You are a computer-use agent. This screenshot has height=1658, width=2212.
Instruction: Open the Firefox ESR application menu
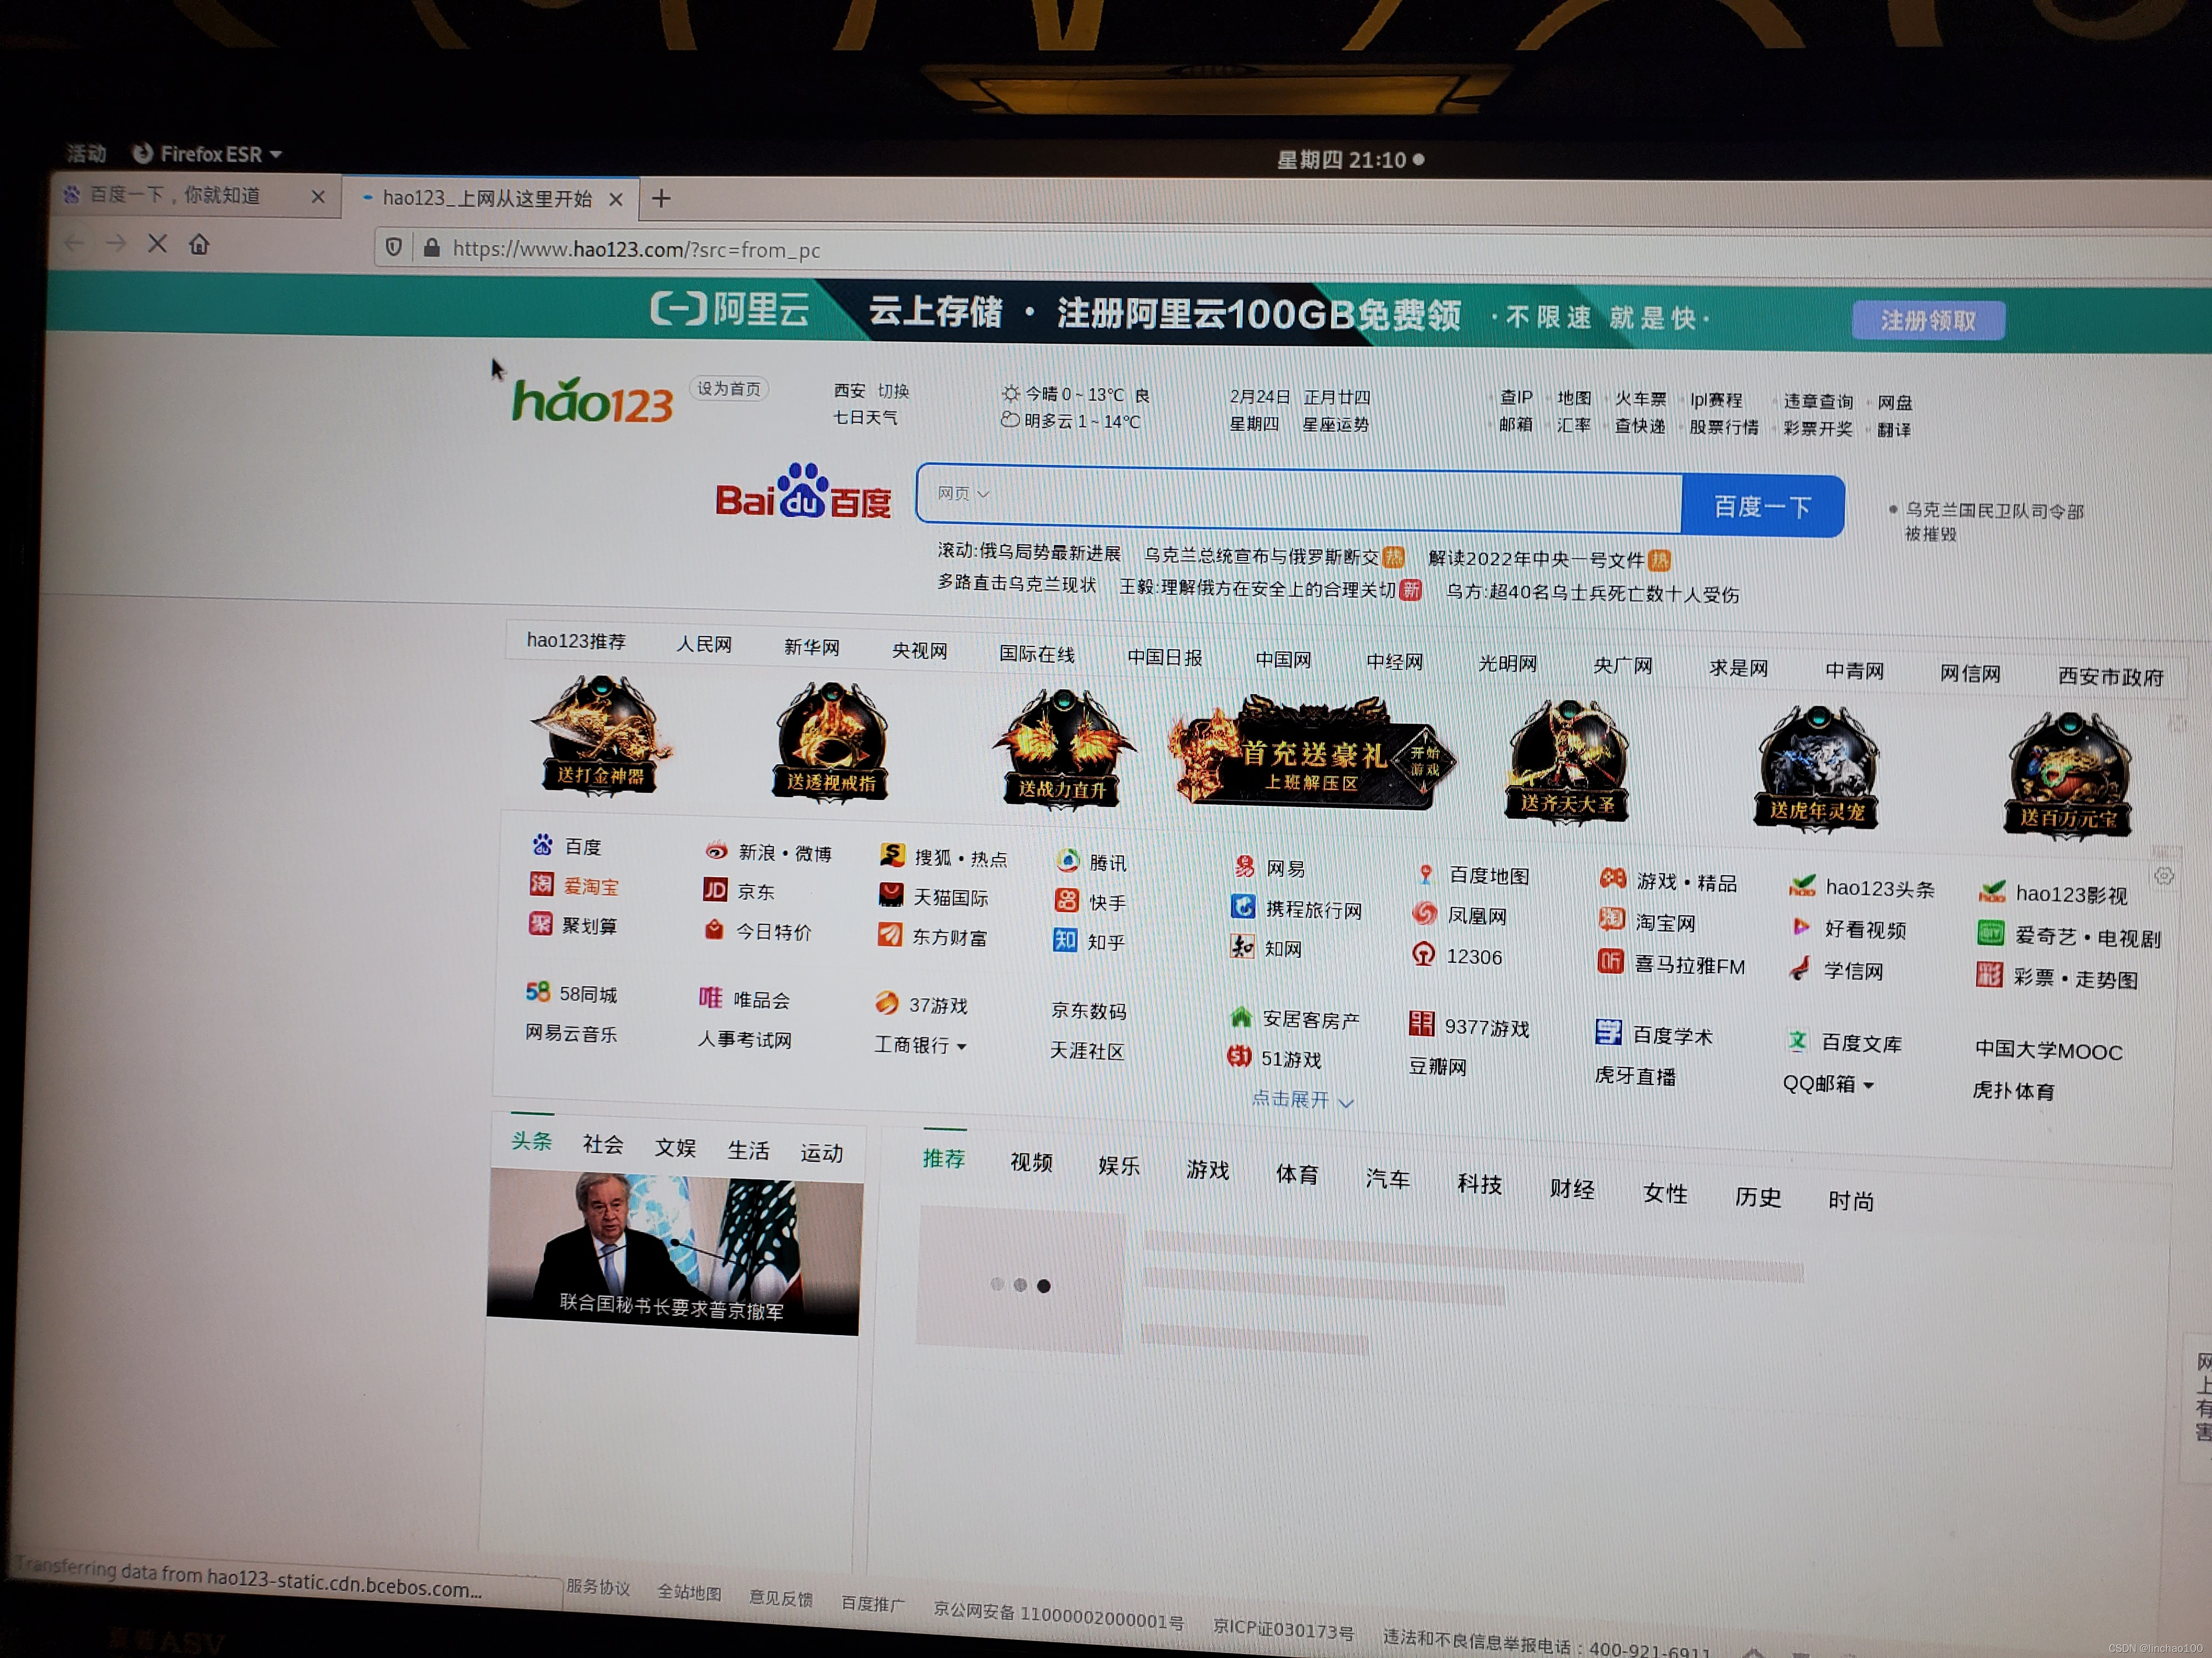[x=207, y=154]
